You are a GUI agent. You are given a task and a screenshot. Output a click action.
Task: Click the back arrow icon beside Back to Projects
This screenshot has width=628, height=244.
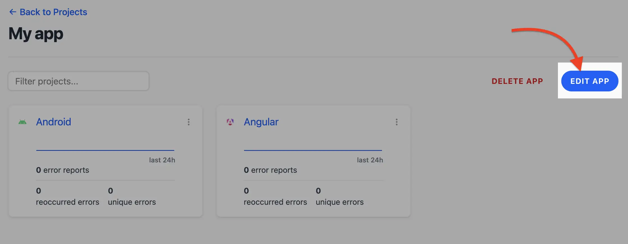point(13,12)
